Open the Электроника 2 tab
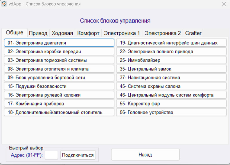This screenshot has width=230, height=165. (x=163, y=33)
